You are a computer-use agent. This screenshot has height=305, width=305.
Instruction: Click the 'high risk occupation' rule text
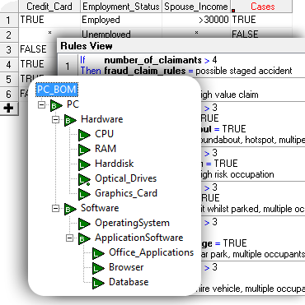click(x=237, y=174)
